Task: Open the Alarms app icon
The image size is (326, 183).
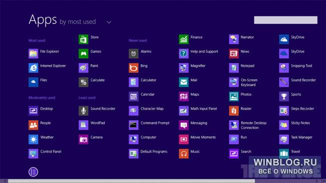Action: click(133, 54)
